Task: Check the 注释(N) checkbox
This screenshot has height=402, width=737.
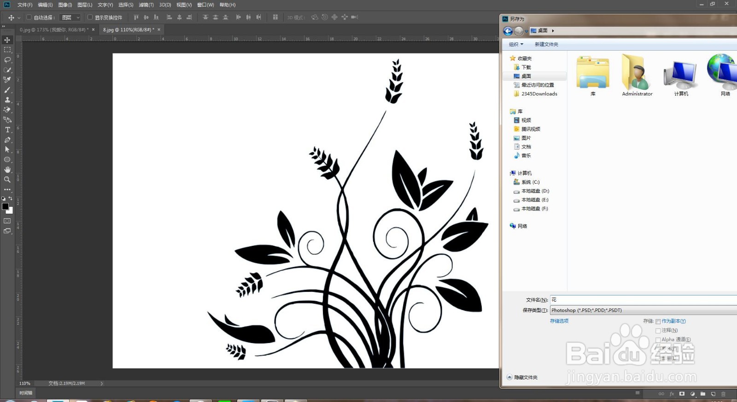Action: 658,331
